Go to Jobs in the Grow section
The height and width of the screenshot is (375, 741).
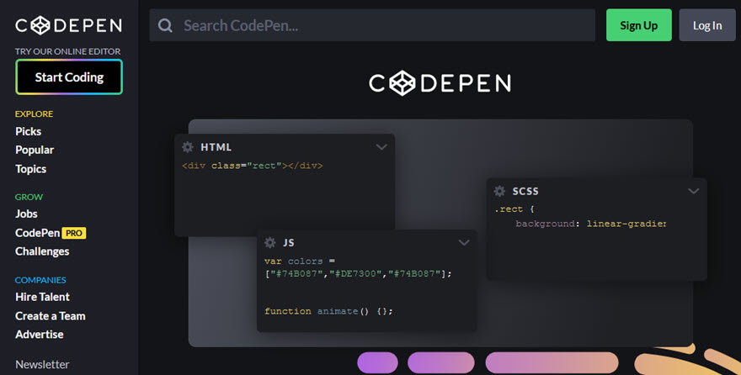point(26,214)
